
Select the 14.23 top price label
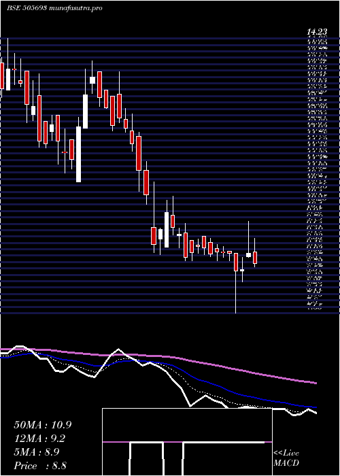point(317,31)
